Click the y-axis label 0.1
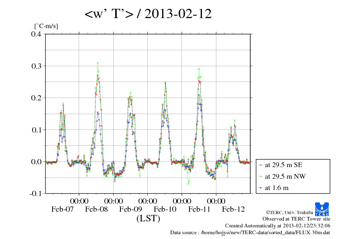Viewport: 338px width, 239px height. click(x=36, y=130)
